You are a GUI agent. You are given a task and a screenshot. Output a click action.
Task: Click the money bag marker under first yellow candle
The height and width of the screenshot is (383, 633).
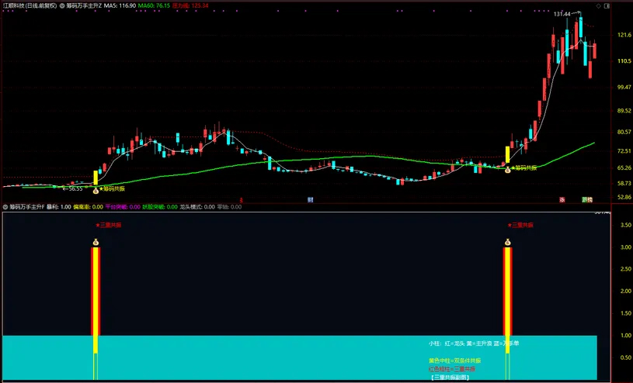coord(96,190)
